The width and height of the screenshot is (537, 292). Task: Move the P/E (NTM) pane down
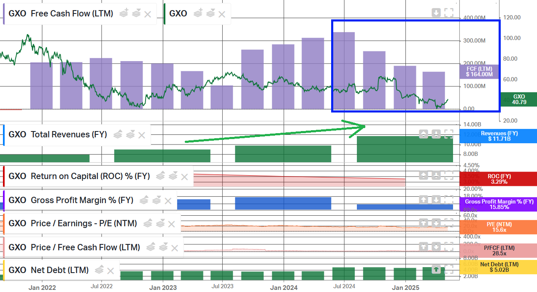pos(436,223)
